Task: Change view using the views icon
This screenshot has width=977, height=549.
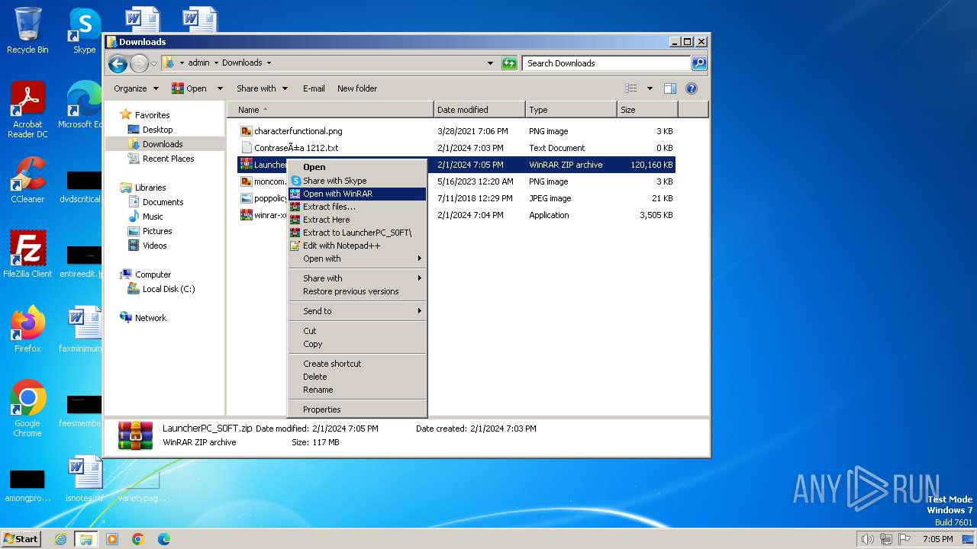Action: pos(630,88)
